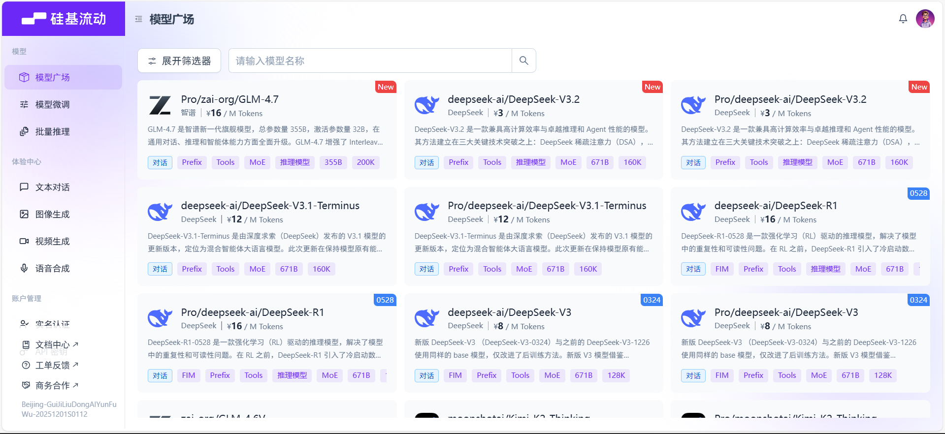Focus the 请输入模型名称 search field
Screen dimensions: 945x434
click(x=370, y=61)
